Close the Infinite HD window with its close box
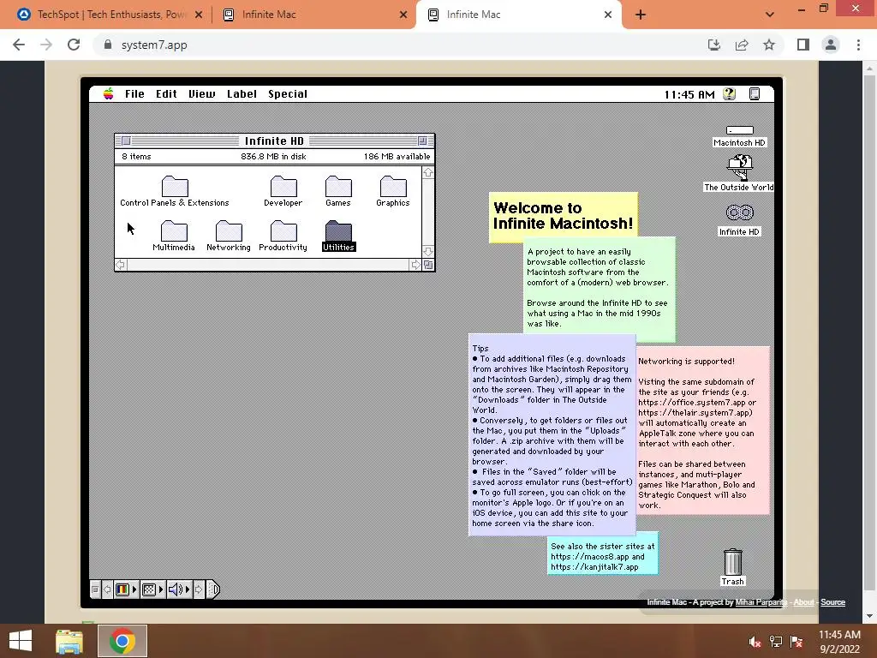Screen dimensions: 877x658 click(127, 141)
